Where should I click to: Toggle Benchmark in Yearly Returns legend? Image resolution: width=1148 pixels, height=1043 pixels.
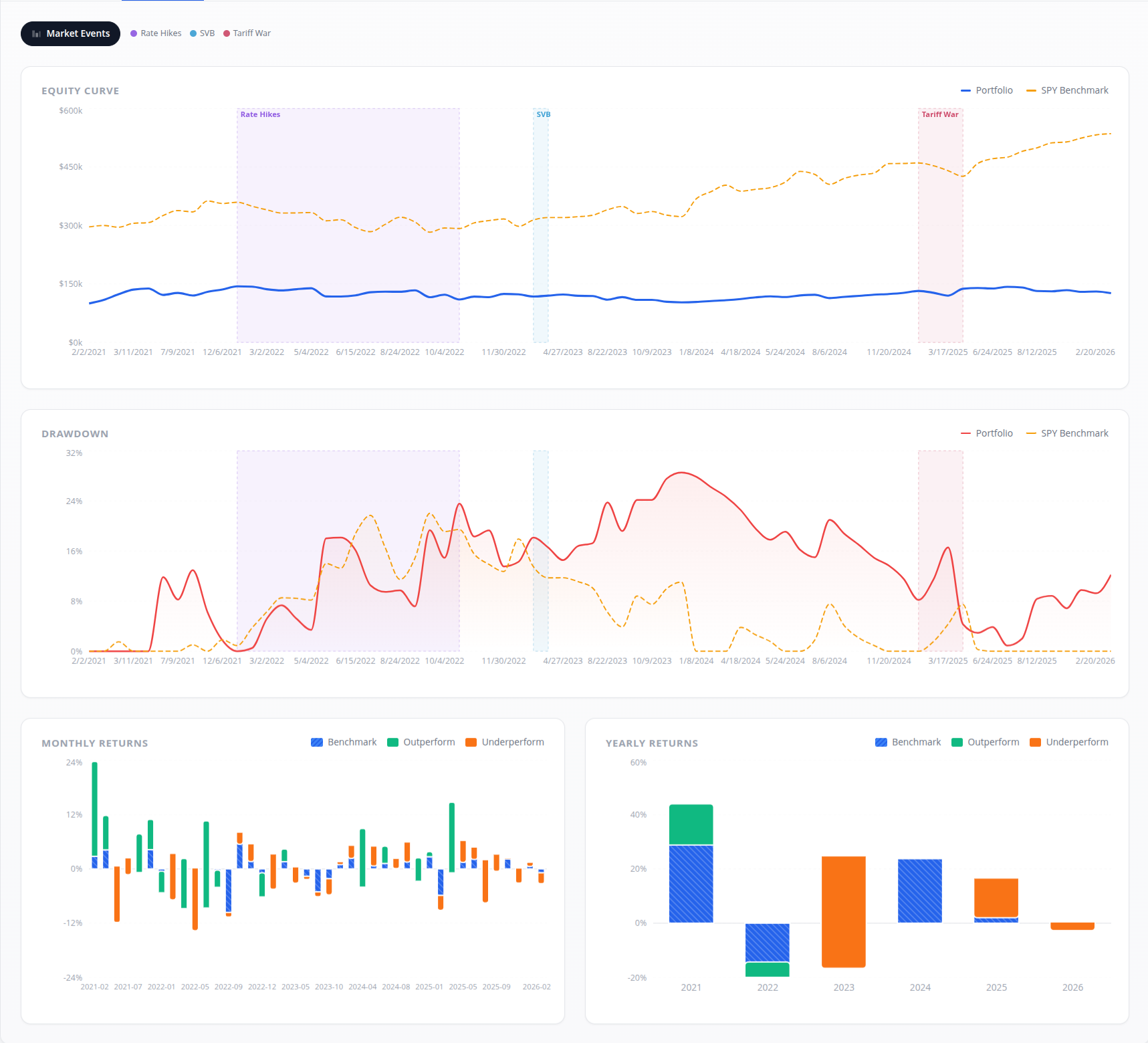click(x=908, y=742)
